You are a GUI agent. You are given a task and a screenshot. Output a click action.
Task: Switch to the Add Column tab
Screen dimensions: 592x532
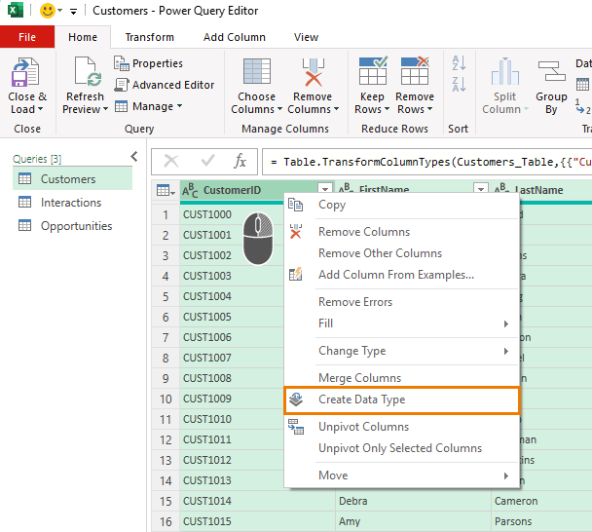235,37
